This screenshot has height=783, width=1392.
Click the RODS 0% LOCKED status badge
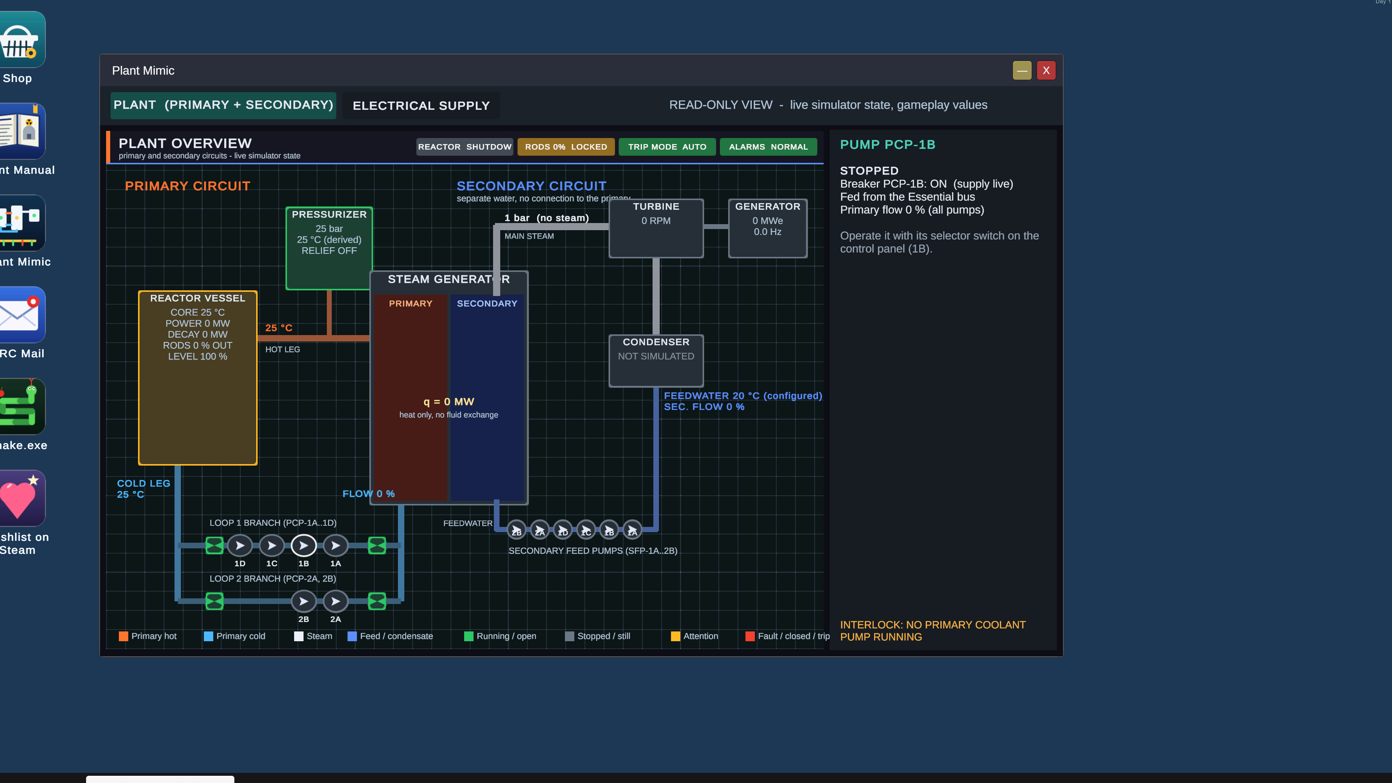[566, 147]
